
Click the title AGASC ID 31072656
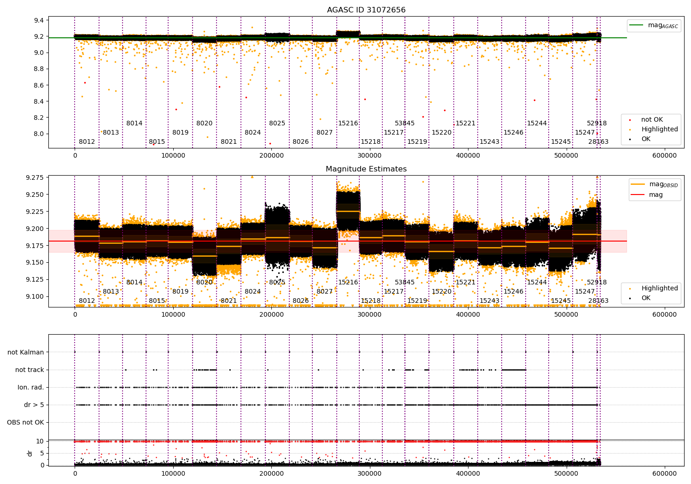click(366, 10)
